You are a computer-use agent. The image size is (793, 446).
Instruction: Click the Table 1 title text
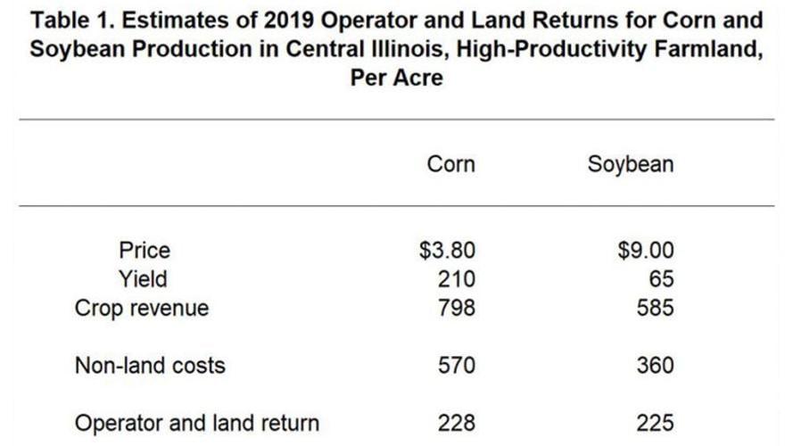[x=396, y=47]
